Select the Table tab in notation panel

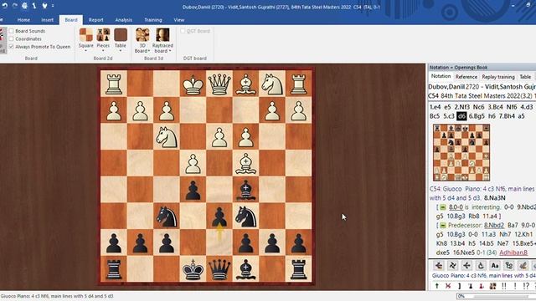click(x=525, y=77)
